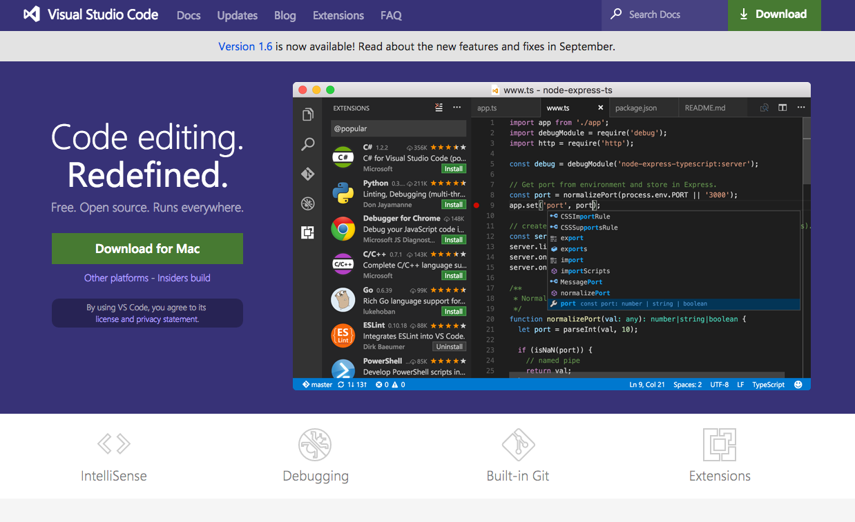The width and height of the screenshot is (855, 522).
Task: Select the importScripts autocomplete suggestion
Action: pyautogui.click(x=674, y=271)
